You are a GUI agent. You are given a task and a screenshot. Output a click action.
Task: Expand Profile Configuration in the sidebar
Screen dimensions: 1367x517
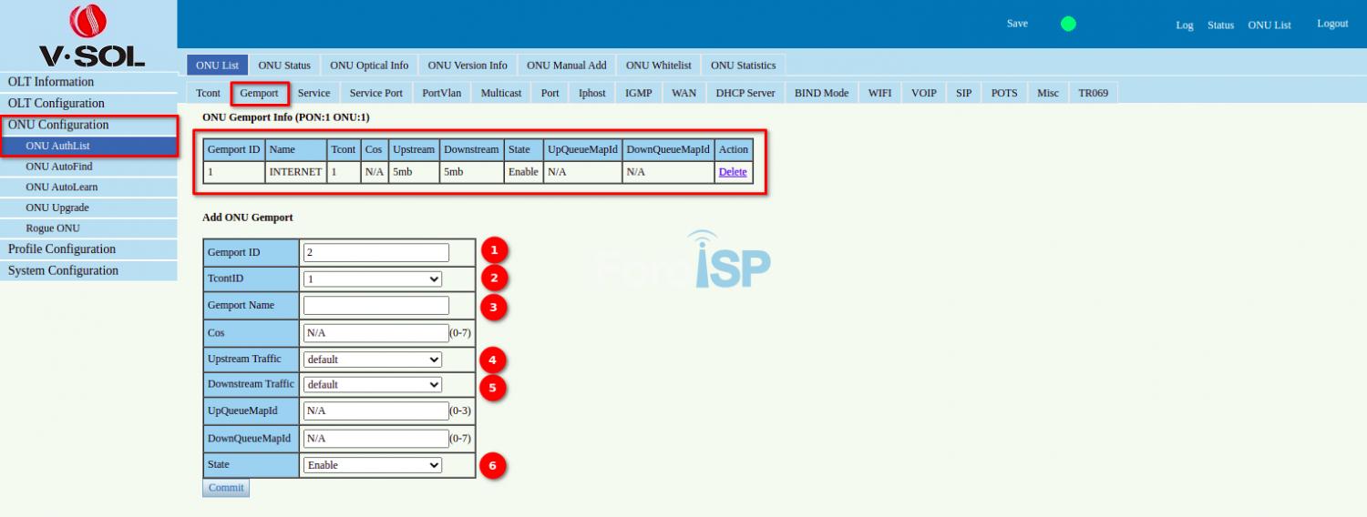coord(62,249)
